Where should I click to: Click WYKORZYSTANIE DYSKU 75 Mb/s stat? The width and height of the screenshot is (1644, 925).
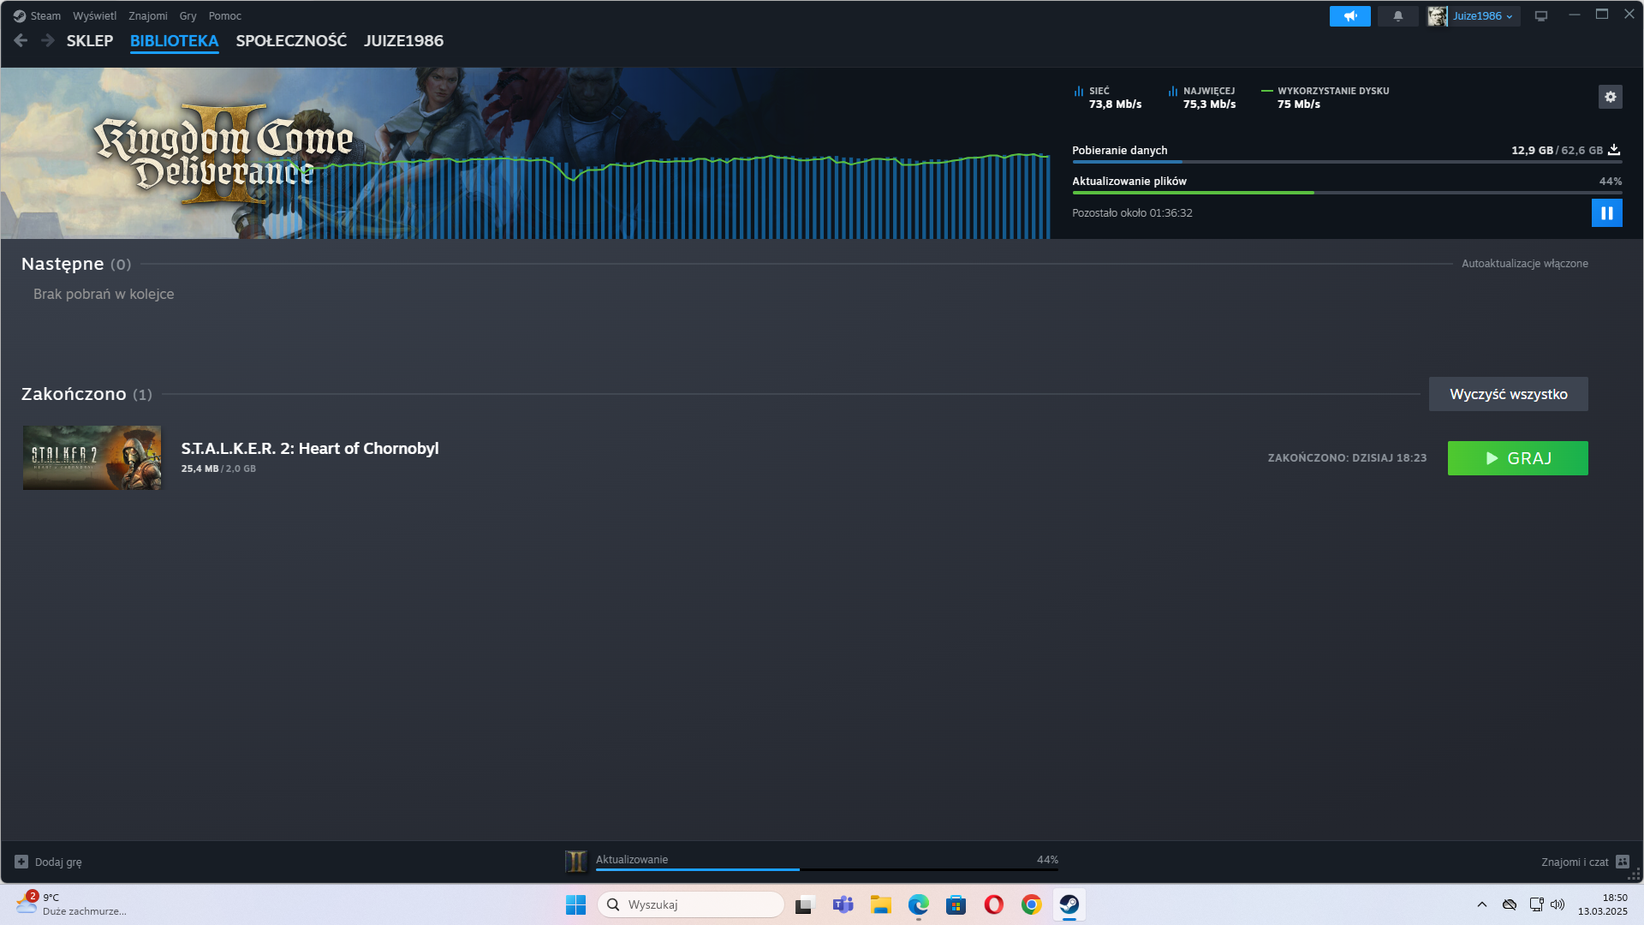point(1325,98)
